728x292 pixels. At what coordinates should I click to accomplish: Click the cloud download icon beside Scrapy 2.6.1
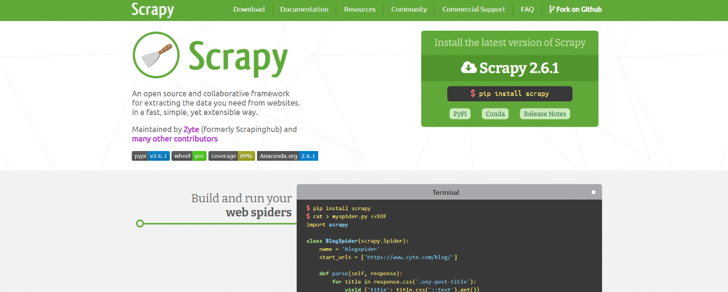[468, 68]
